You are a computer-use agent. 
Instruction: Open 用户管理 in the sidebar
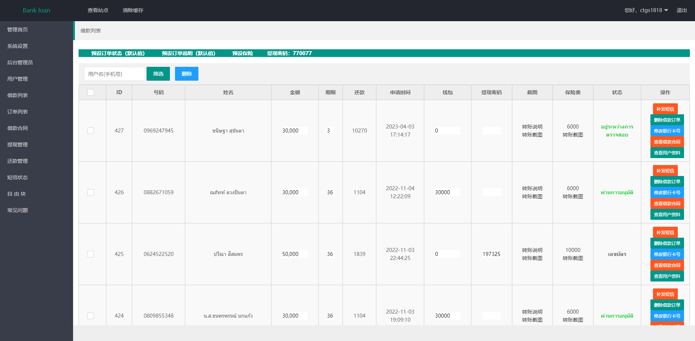click(18, 79)
